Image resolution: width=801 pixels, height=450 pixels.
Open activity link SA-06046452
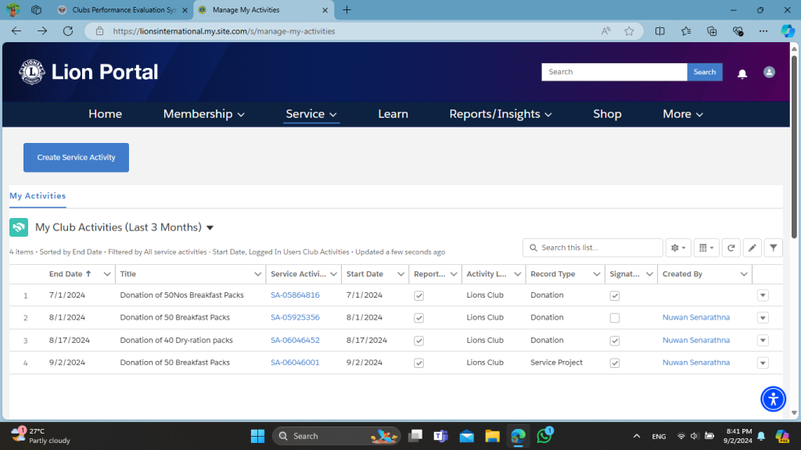pyautogui.click(x=295, y=341)
